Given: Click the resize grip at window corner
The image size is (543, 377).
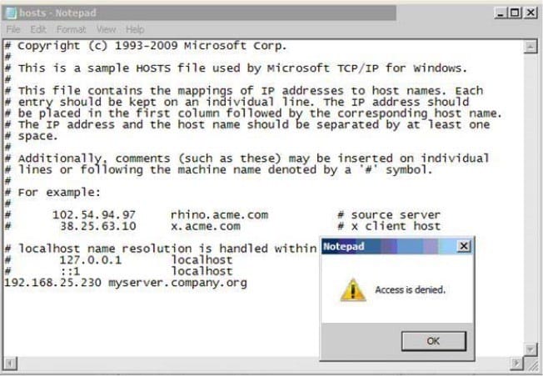Looking at the screenshot, I should 532,364.
